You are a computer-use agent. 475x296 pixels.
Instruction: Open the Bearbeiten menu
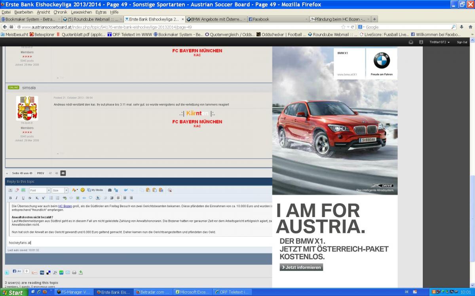(24, 12)
